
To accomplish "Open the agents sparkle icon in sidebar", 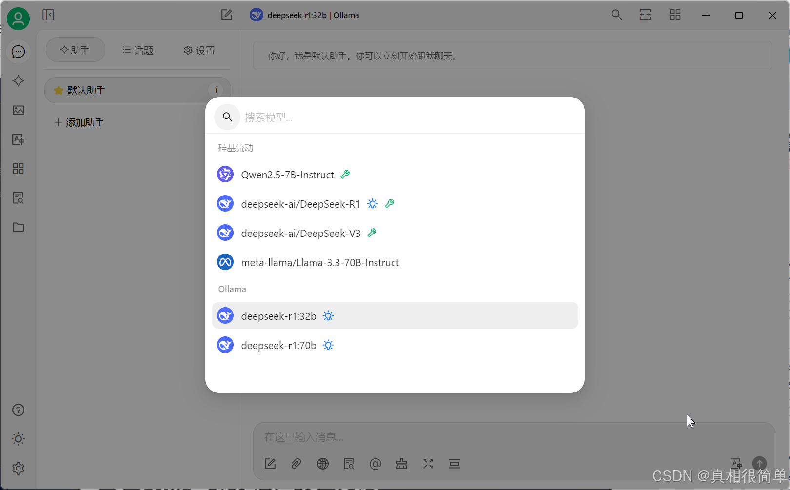I will [19, 81].
